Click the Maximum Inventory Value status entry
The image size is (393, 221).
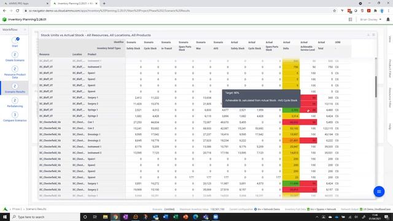tap(202, 209)
